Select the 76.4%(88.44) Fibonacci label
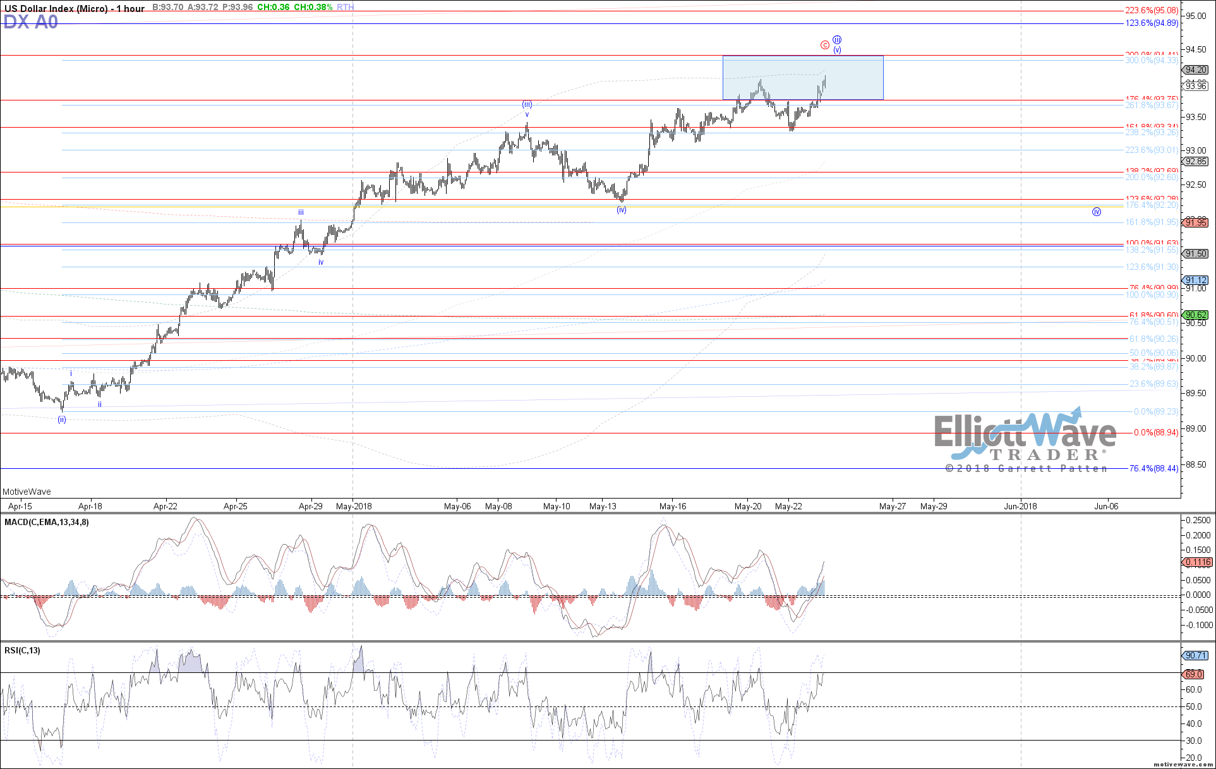Viewport: 1216px width, 769px height. (1153, 468)
